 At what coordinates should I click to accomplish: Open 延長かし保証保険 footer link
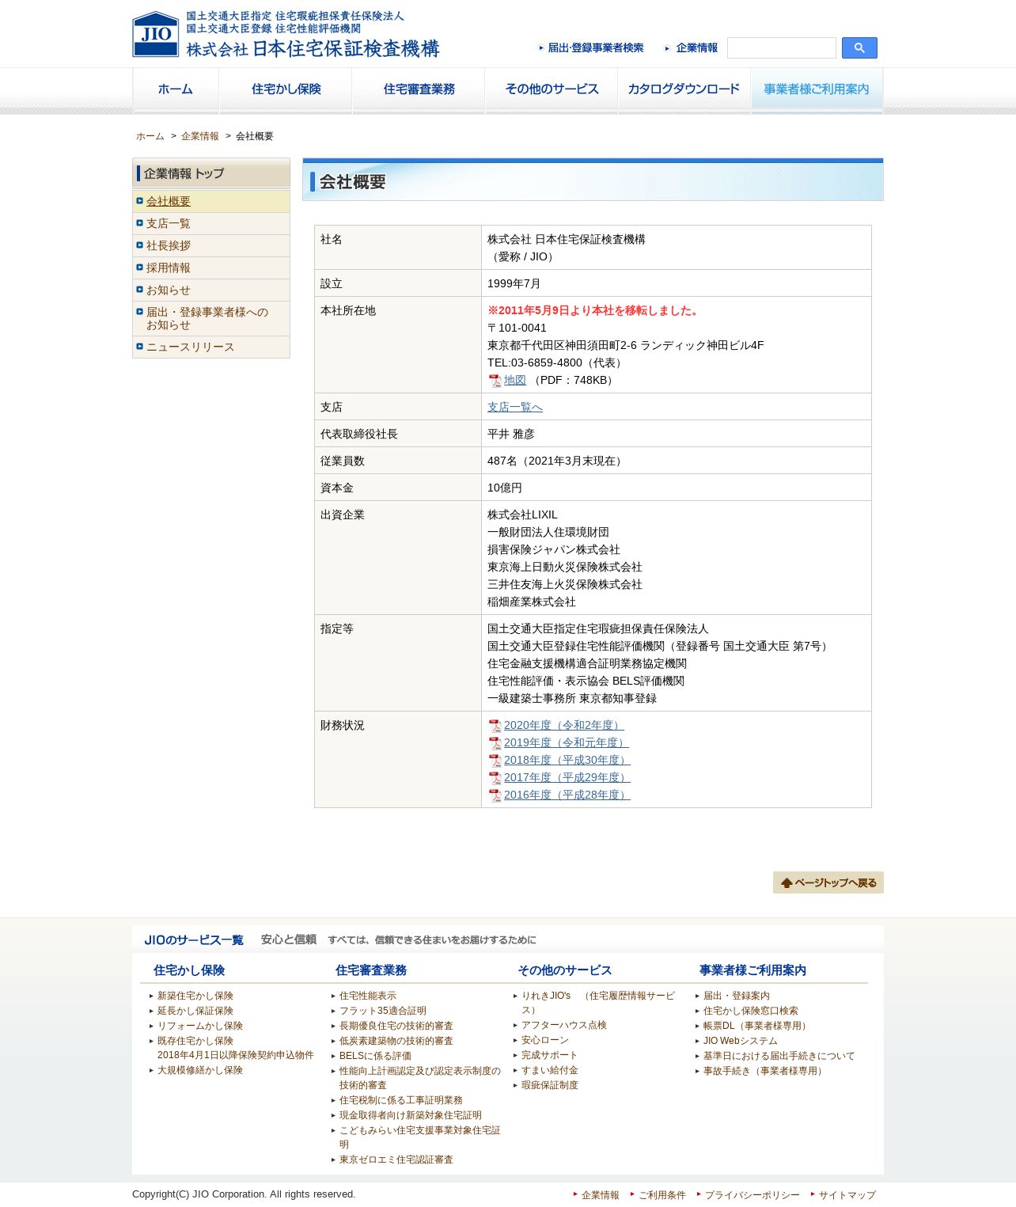point(195,1012)
